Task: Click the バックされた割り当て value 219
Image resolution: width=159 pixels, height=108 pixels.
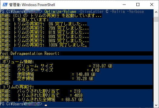Action: (77, 91)
